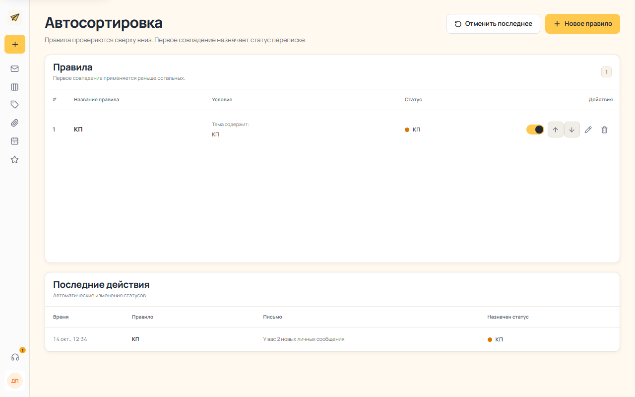Click the Действия column header
635x397 pixels.
click(x=601, y=100)
